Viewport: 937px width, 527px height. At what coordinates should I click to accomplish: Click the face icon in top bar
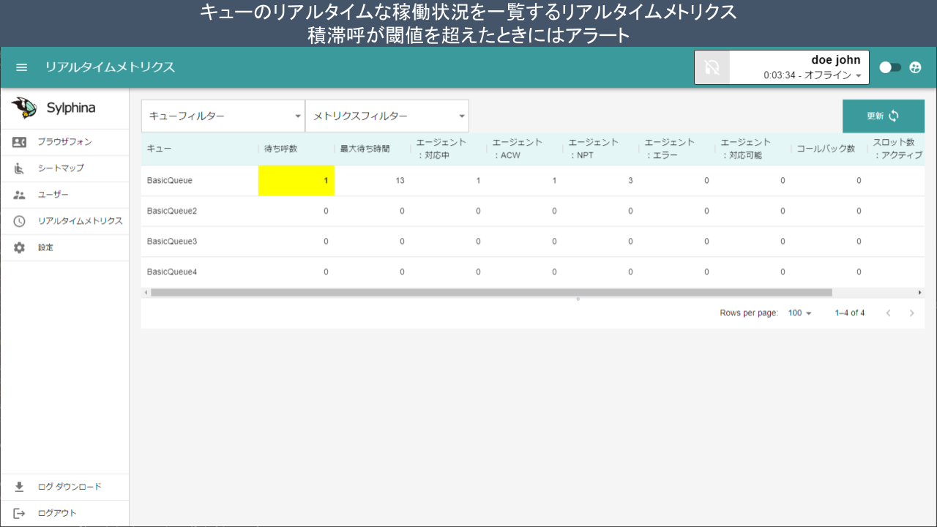(x=915, y=67)
